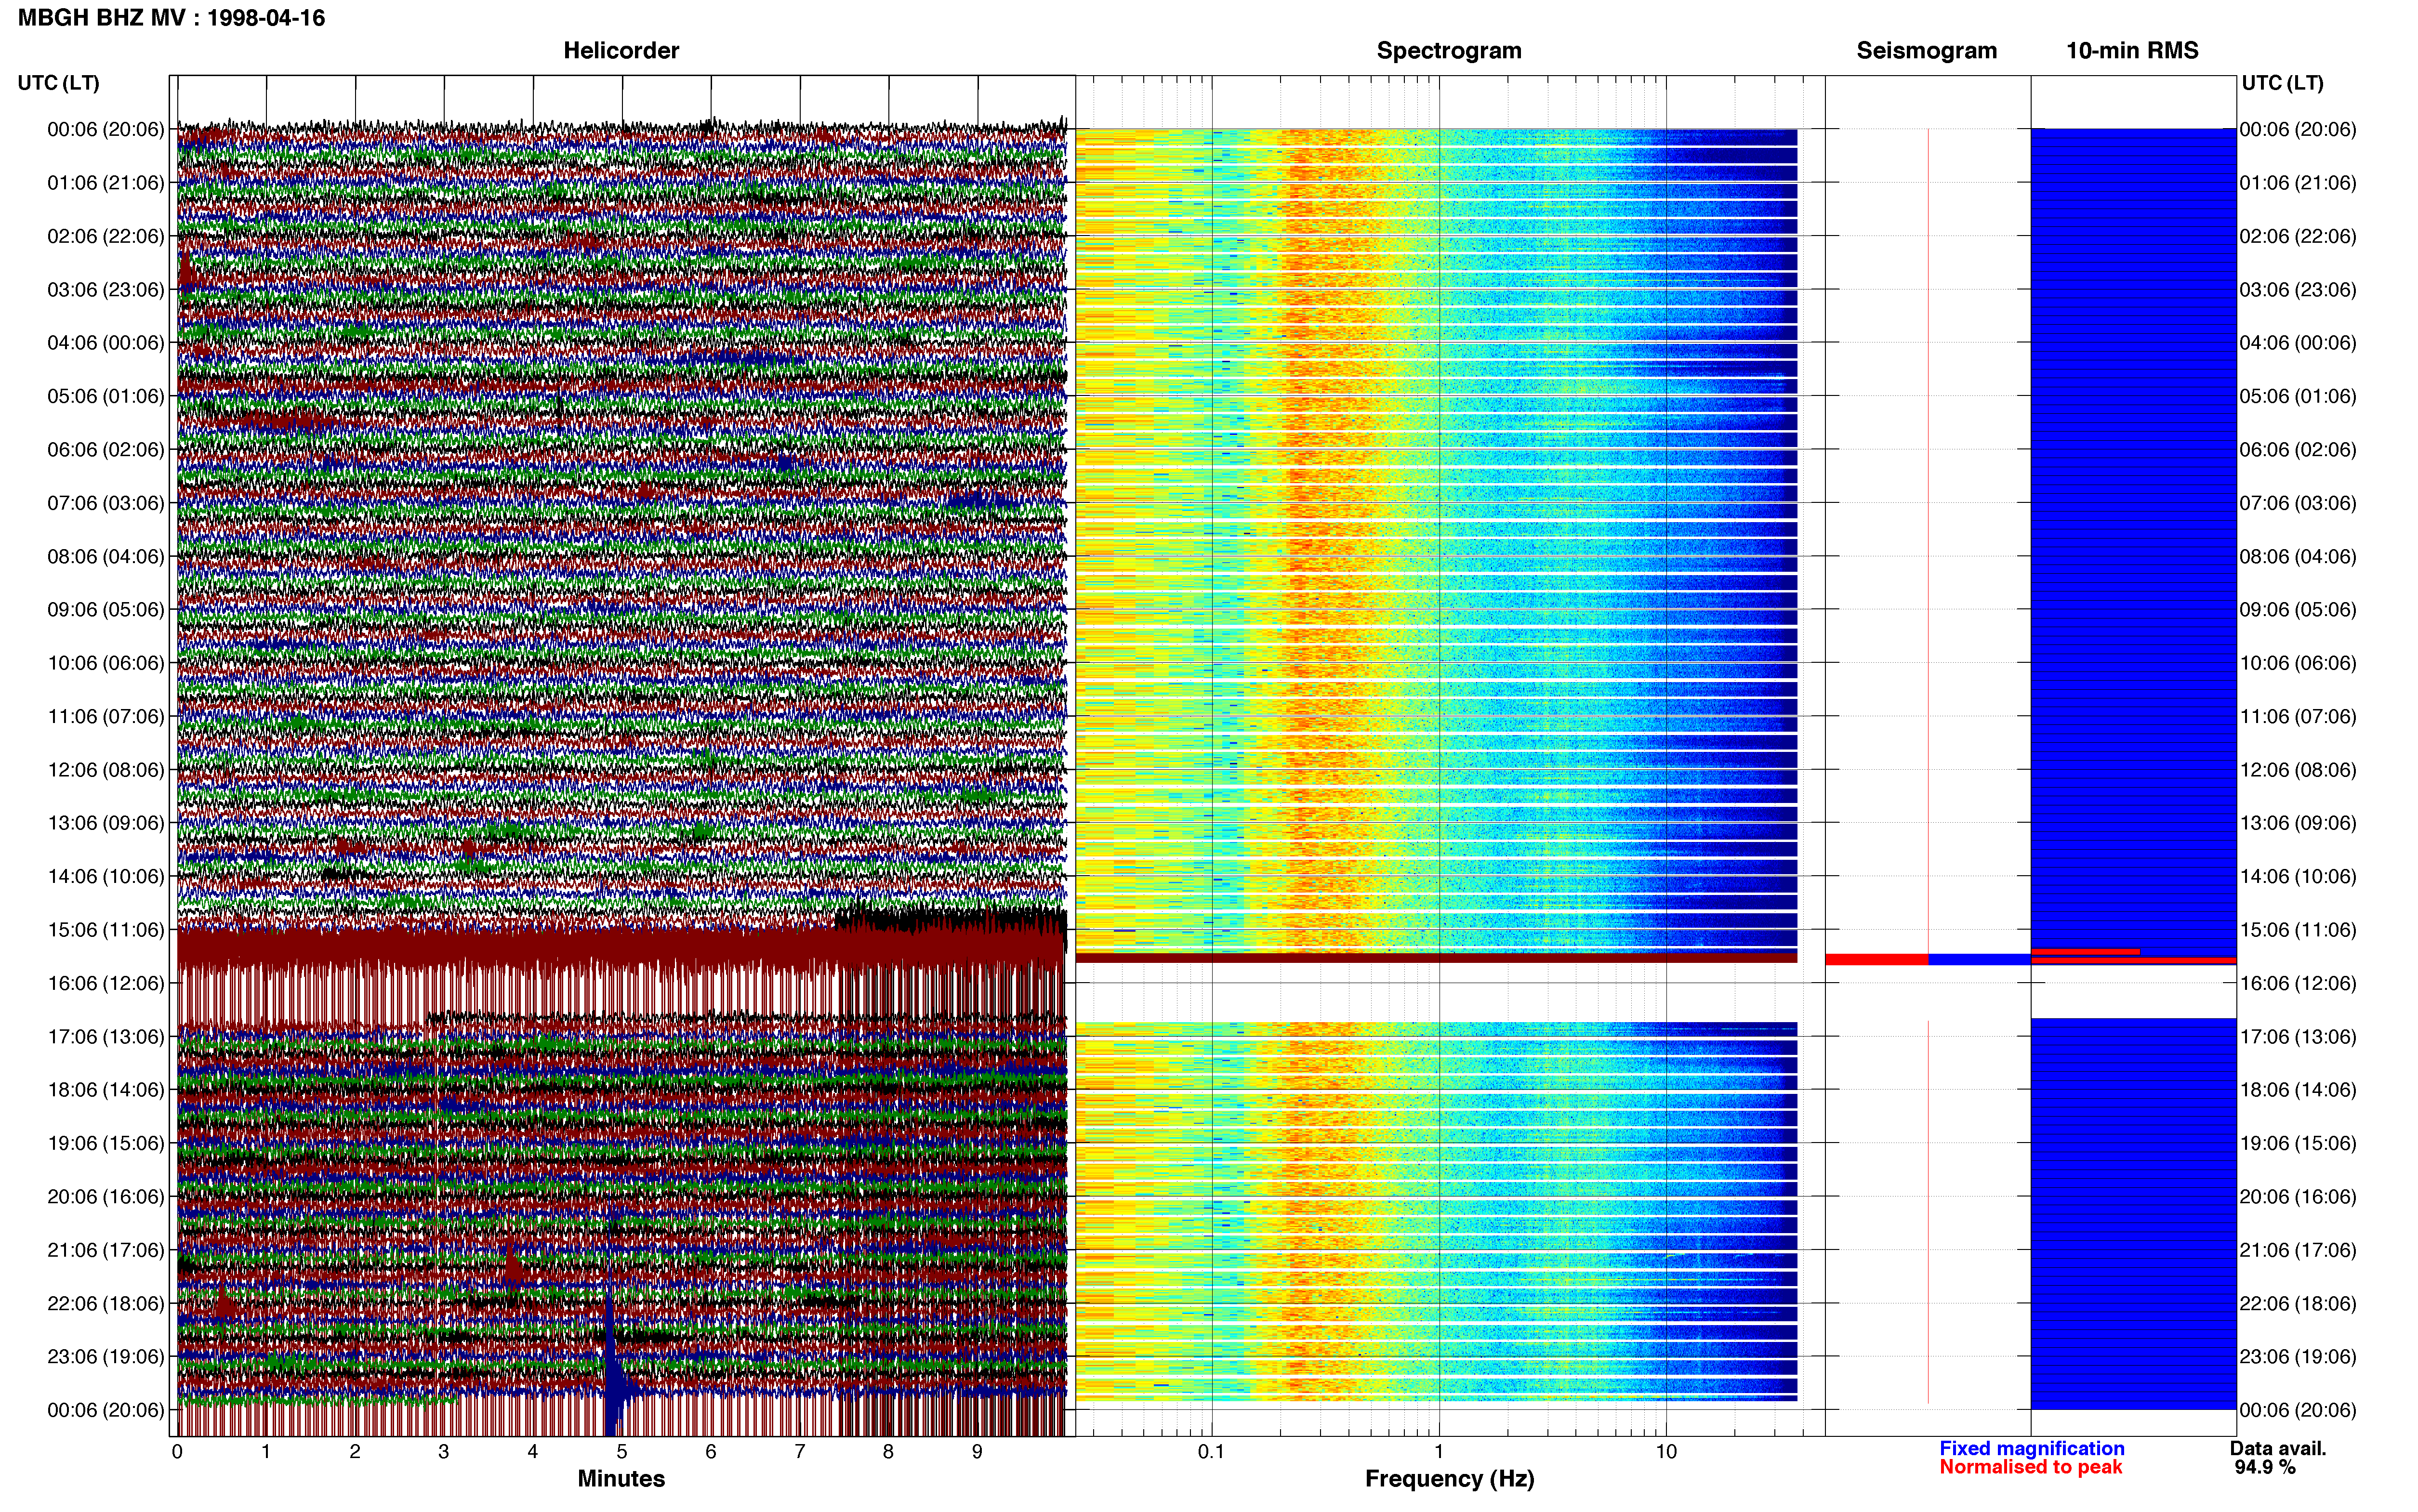This screenshot has height=1512, width=2418.
Task: Click the right 'UTC (LT)' axis label
Action: point(2282,83)
